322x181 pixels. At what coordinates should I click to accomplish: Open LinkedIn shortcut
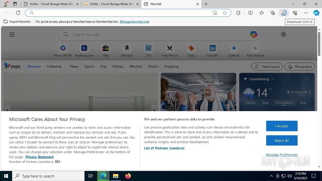(213, 51)
